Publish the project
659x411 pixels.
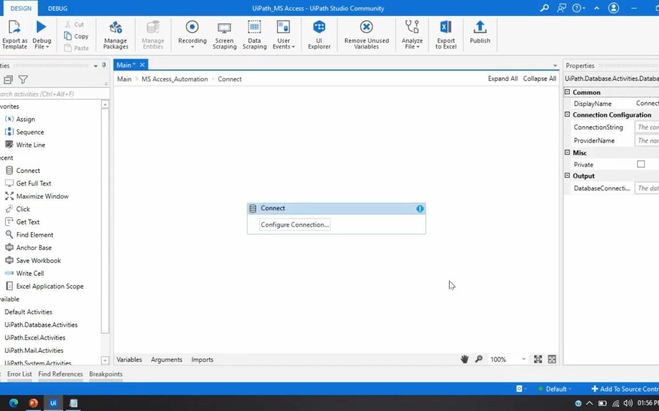tap(480, 32)
